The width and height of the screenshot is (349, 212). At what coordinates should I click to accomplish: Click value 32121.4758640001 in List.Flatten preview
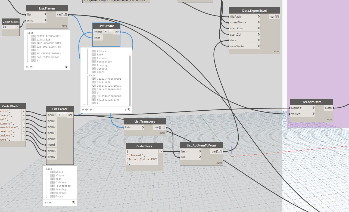pyautogui.click(x=49, y=36)
